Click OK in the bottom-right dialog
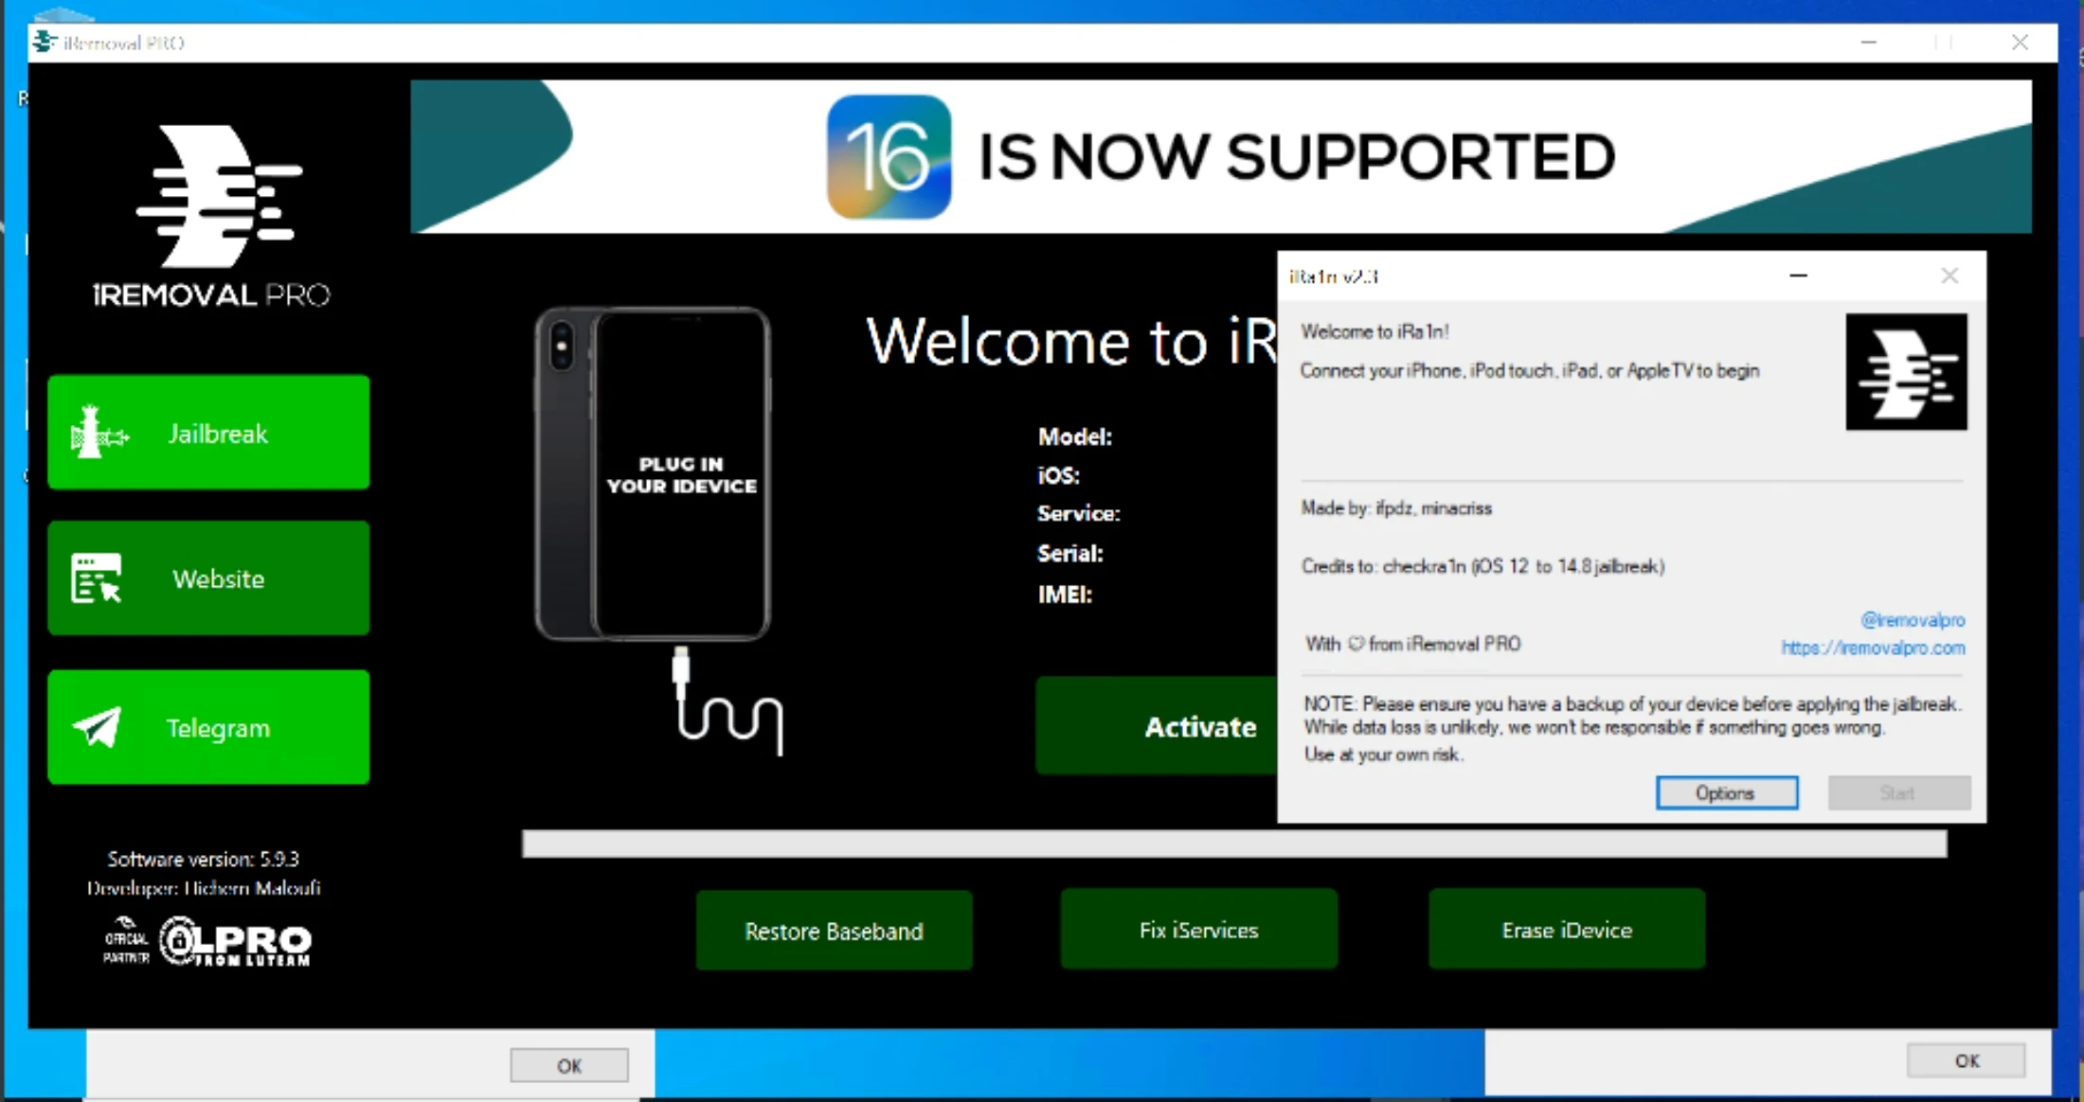Screen dimensions: 2084x1102 coord(1967,1061)
